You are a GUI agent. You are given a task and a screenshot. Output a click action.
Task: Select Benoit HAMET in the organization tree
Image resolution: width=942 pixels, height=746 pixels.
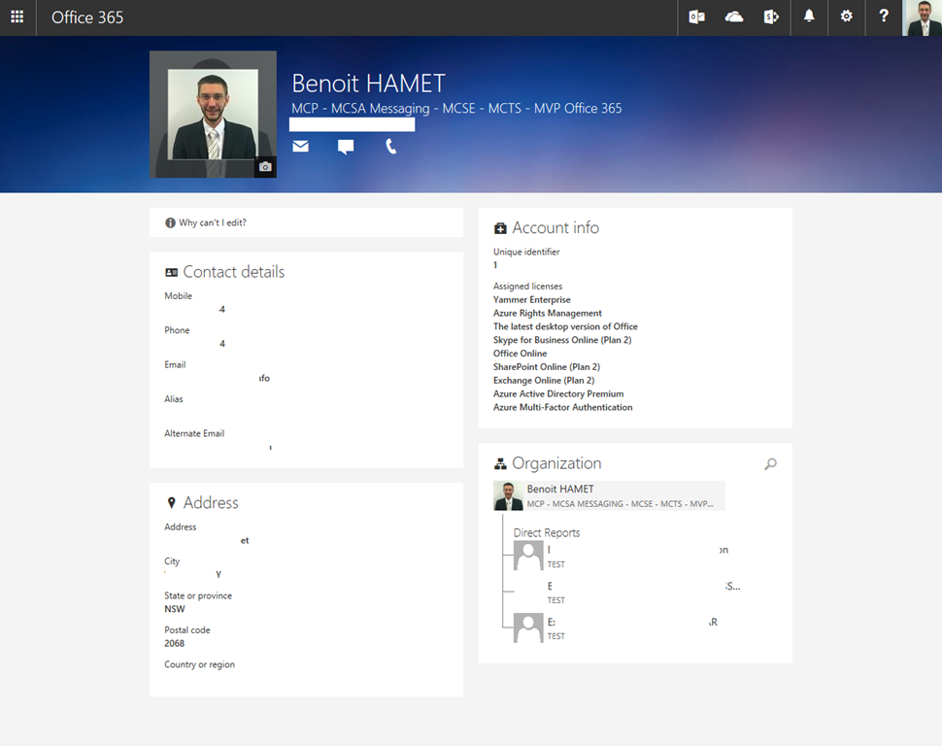pos(609,495)
